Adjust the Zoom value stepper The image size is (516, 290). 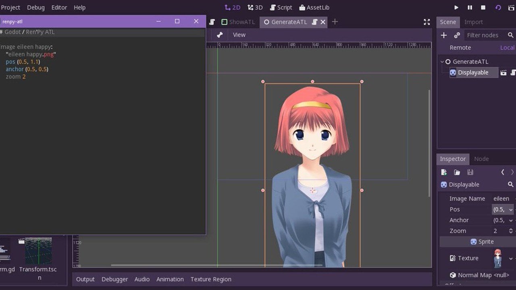click(x=511, y=231)
